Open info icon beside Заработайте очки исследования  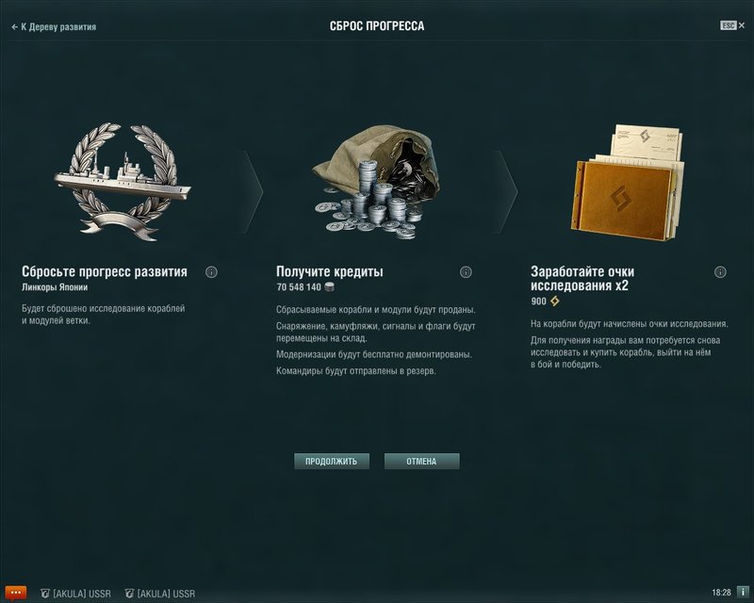pyautogui.click(x=720, y=272)
